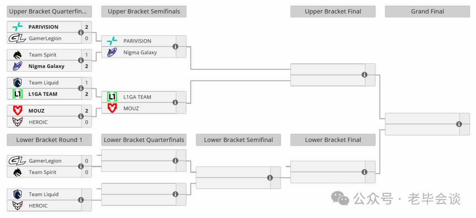476x218 pixels.
Task: Click info icon for Team Liquid vs L1GA TEAM
Action: [x=81, y=88]
